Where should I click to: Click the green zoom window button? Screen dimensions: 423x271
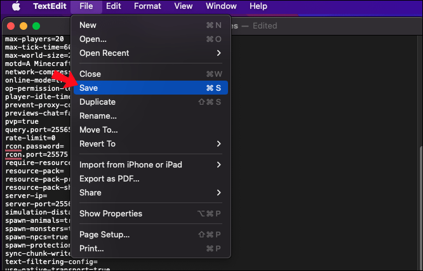point(36,26)
